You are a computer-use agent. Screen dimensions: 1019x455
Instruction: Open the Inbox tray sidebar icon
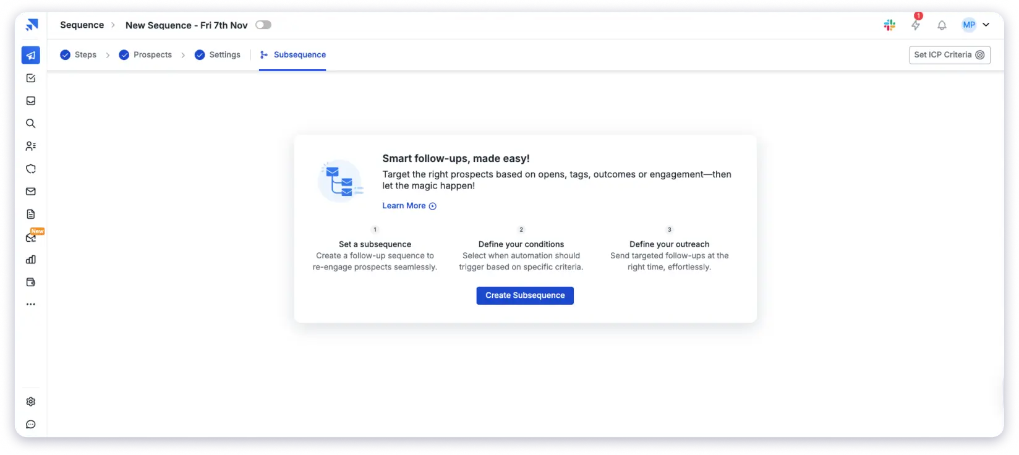(x=31, y=101)
